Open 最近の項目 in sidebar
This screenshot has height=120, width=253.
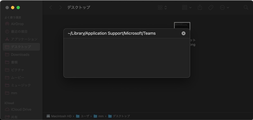coord(21,31)
